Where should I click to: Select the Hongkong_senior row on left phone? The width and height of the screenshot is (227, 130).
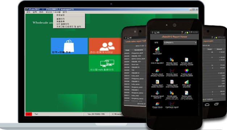click(135, 99)
